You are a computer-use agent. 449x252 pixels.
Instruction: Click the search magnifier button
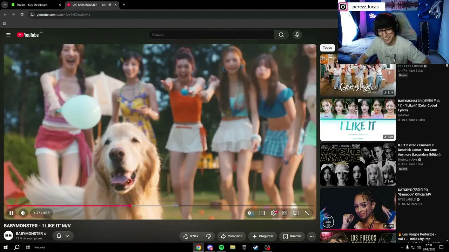[281, 35]
